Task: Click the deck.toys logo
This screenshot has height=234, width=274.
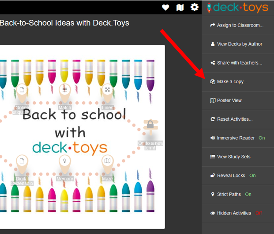Action: pyautogui.click(x=237, y=8)
